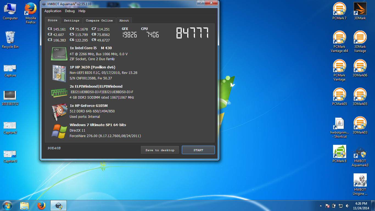Open the Help menu in Aquamark

tap(82, 11)
